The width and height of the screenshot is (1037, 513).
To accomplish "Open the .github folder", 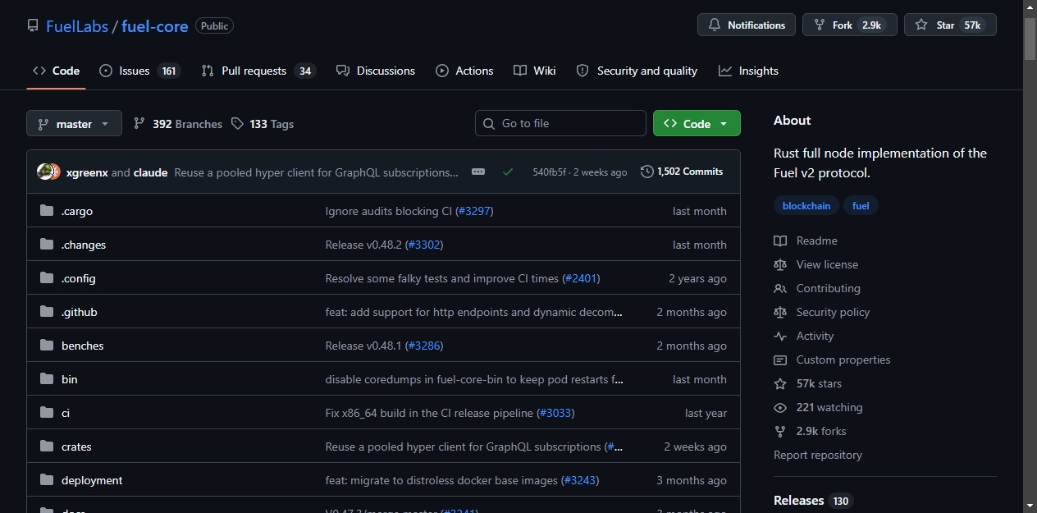I will coord(80,312).
